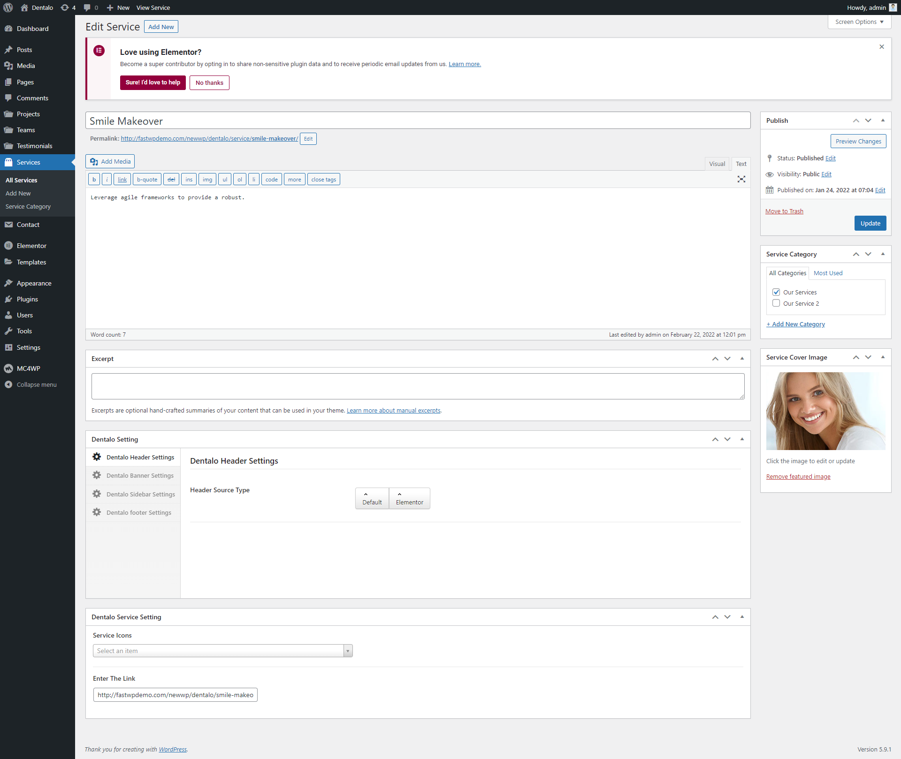The image size is (901, 759).
Task: Click the blue Update button
Action: click(870, 223)
